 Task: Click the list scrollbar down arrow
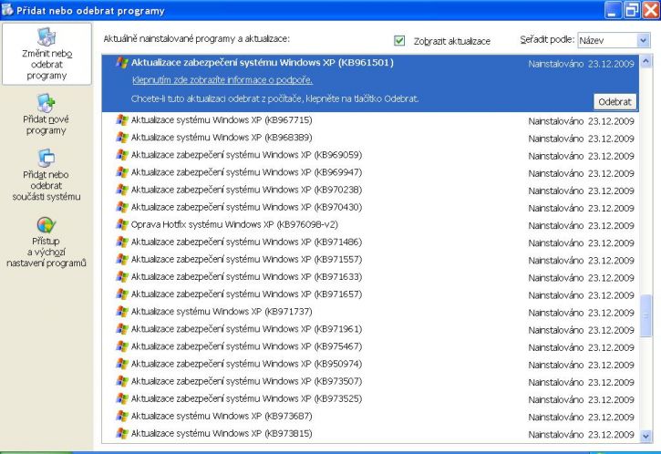click(646, 437)
